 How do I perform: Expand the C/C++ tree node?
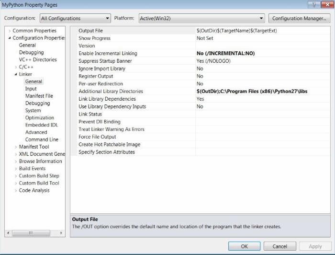16,67
